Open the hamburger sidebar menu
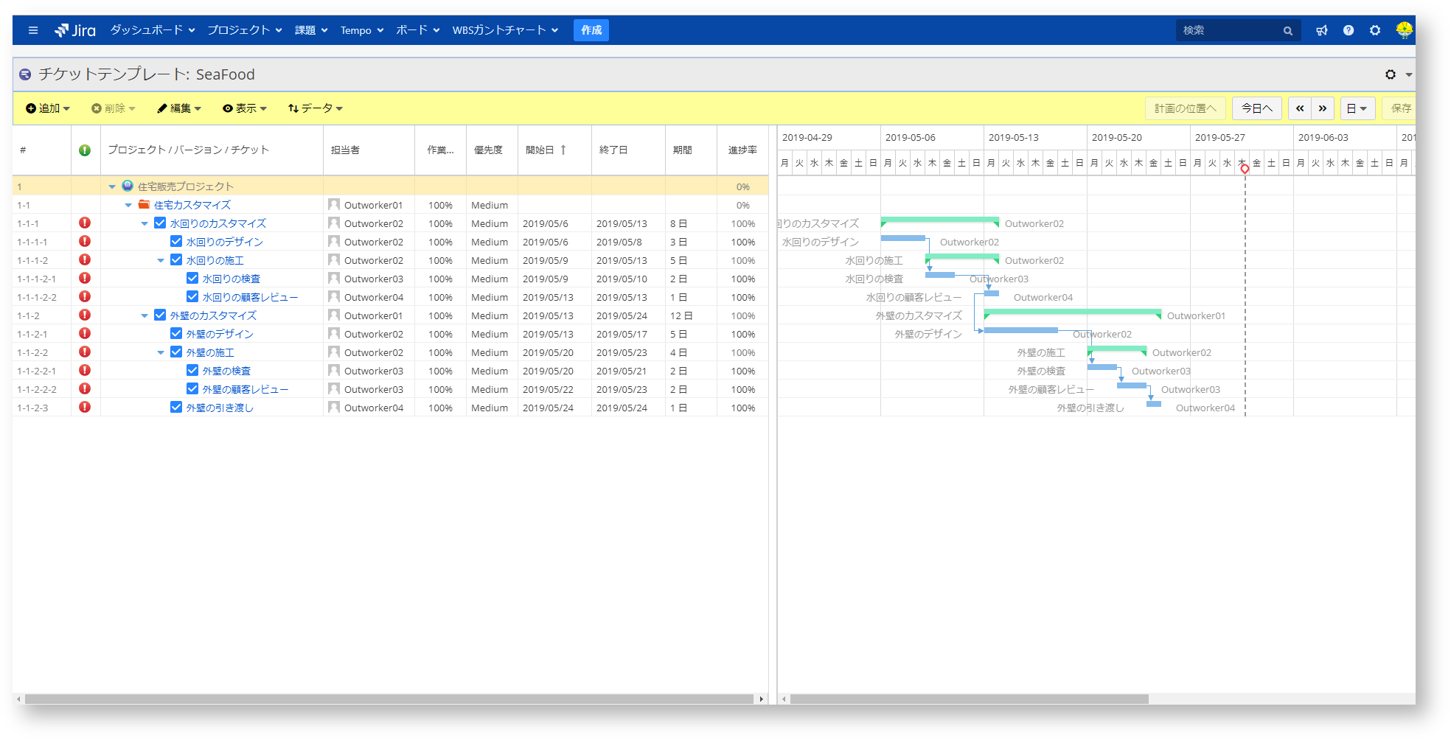1451x740 pixels. click(32, 30)
